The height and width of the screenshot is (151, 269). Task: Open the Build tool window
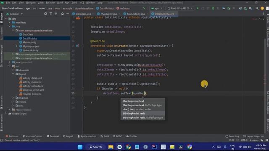tap(105, 136)
